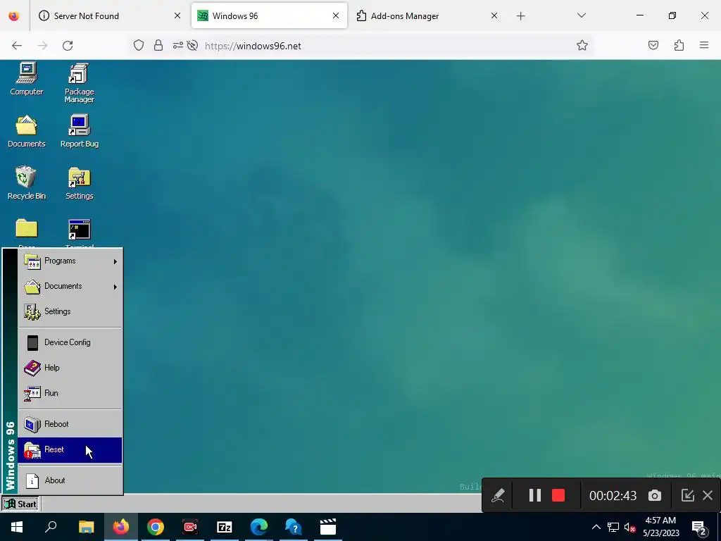Open the Package Manager desktop icon
Screen dimensions: 721x541
tap(79, 83)
